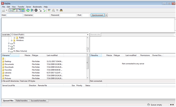Sort local list by Filename column
The image size is (176, 107).
pyautogui.click(x=10, y=55)
